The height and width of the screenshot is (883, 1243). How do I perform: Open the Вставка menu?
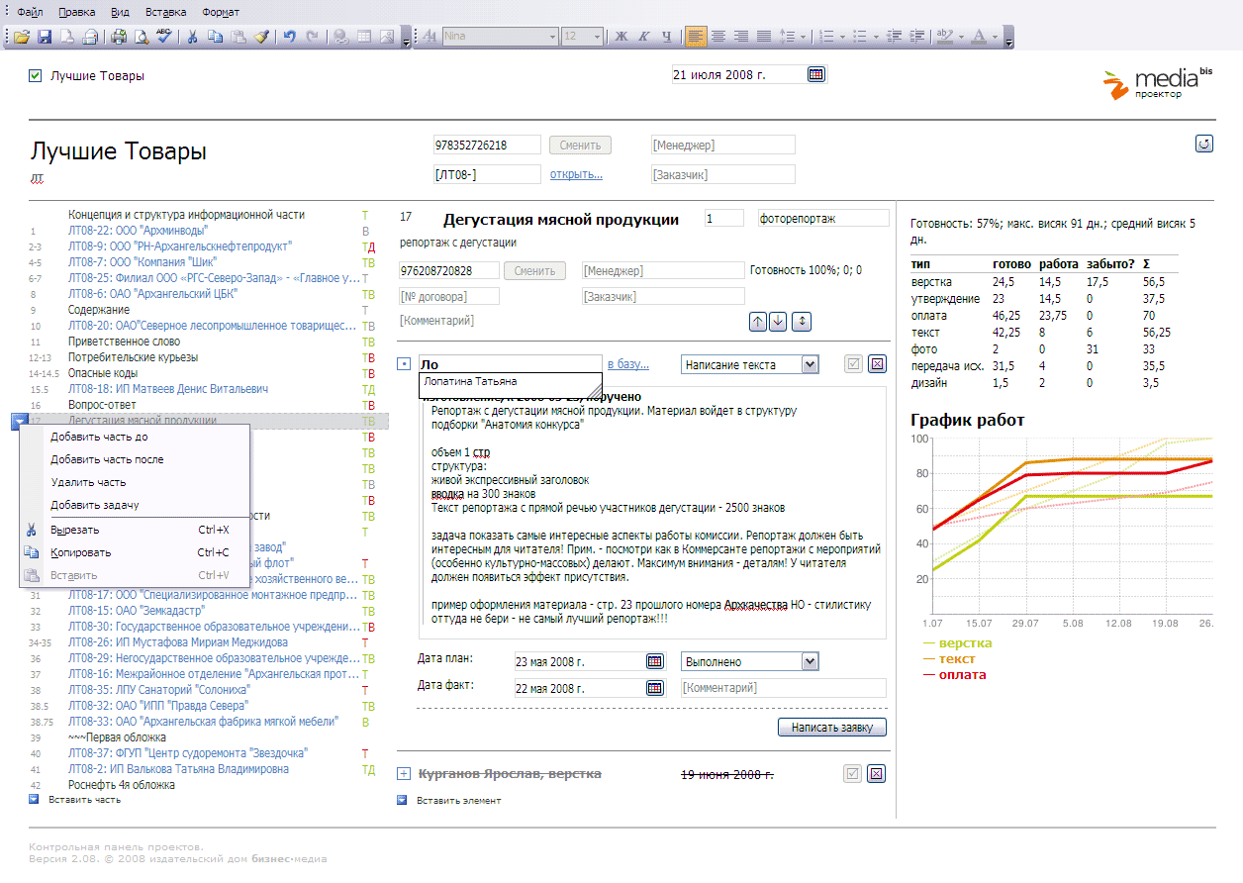coord(165,13)
